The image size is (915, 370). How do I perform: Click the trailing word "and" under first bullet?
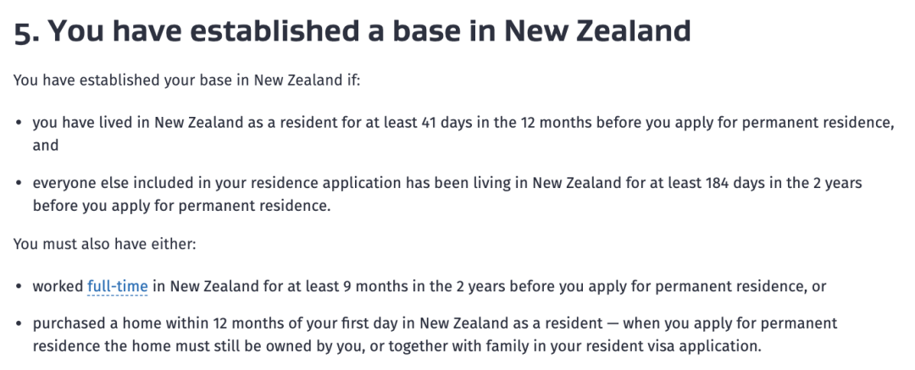[45, 145]
